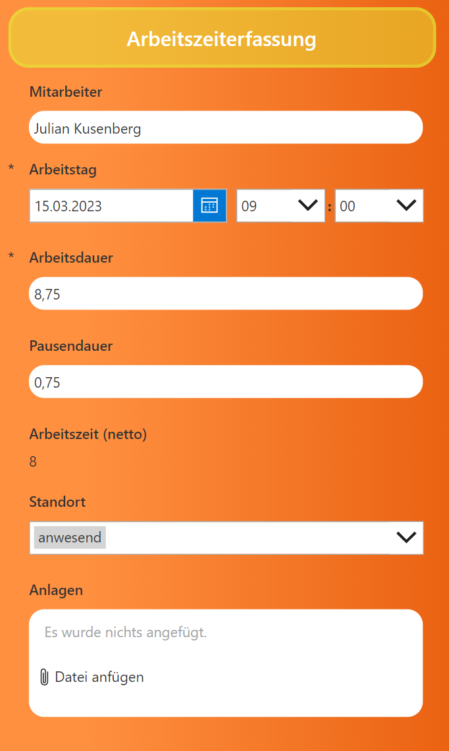Click the Pausendauer label
This screenshot has width=449, height=751.
(71, 346)
